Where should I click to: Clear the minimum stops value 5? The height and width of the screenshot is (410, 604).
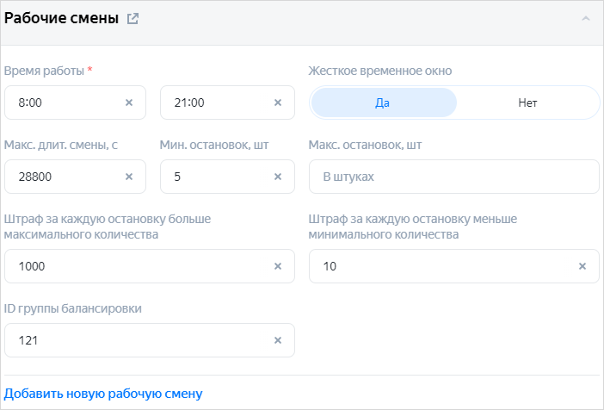pos(277,177)
